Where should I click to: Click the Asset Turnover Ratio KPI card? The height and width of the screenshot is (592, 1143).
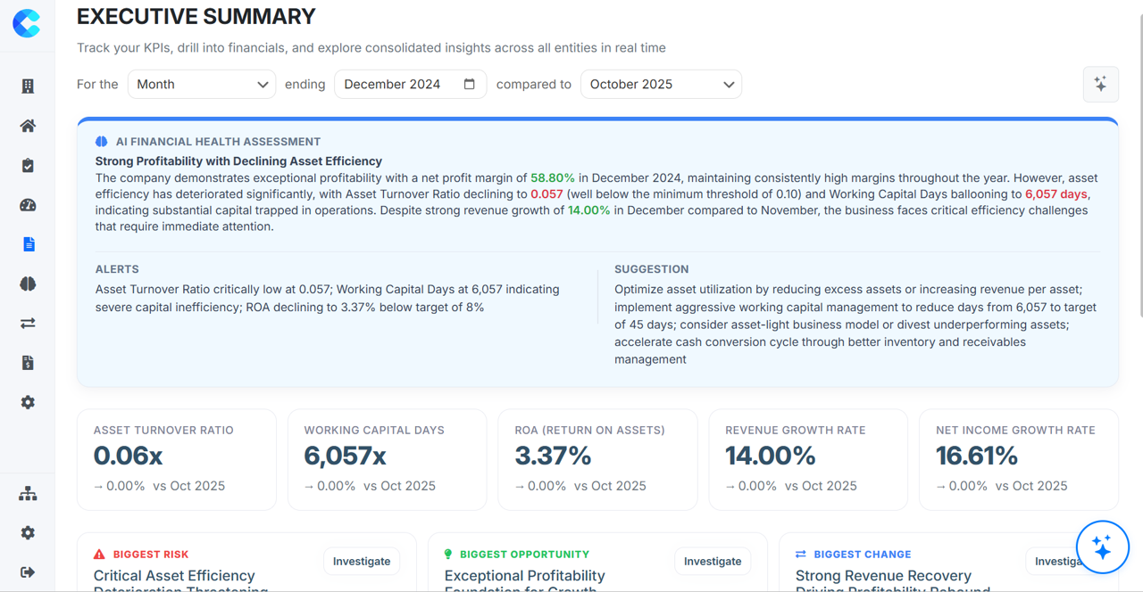coord(177,460)
